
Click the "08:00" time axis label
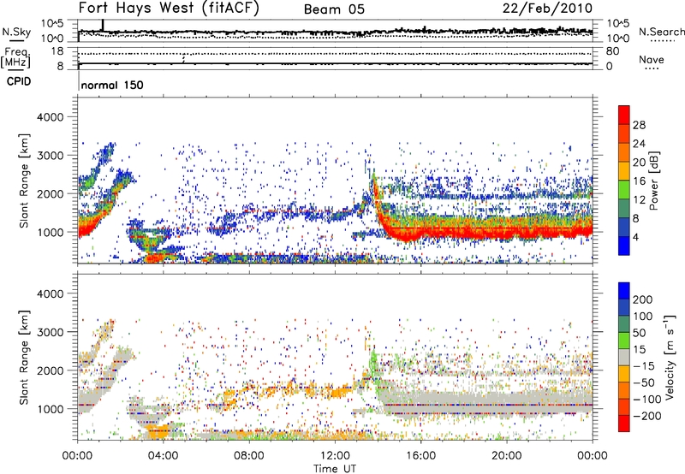249,456
